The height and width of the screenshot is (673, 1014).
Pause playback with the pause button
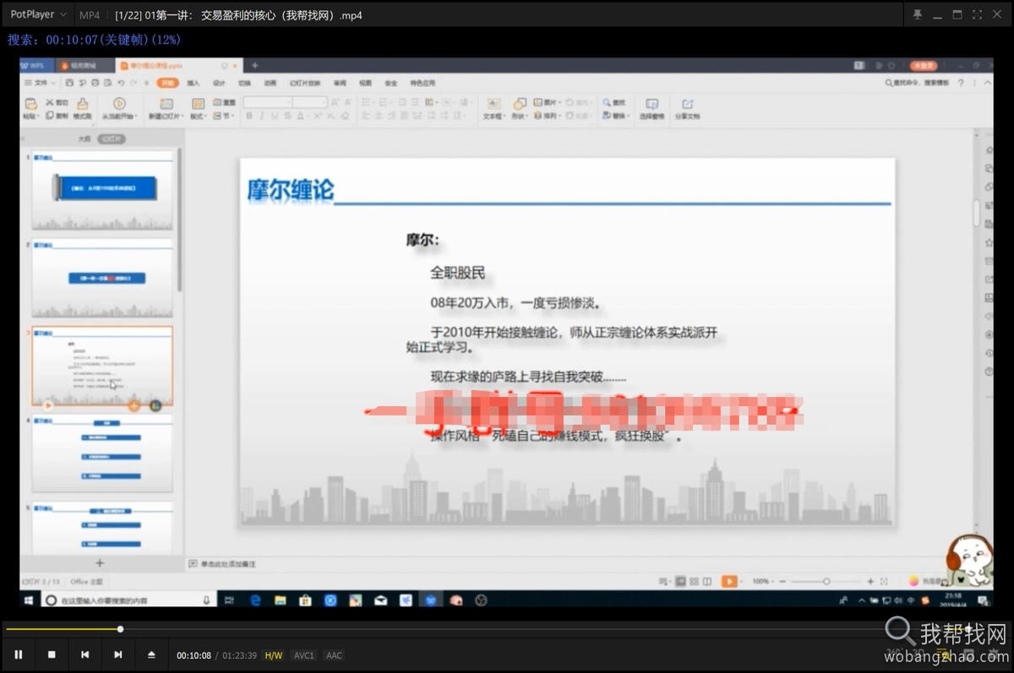[x=18, y=654]
